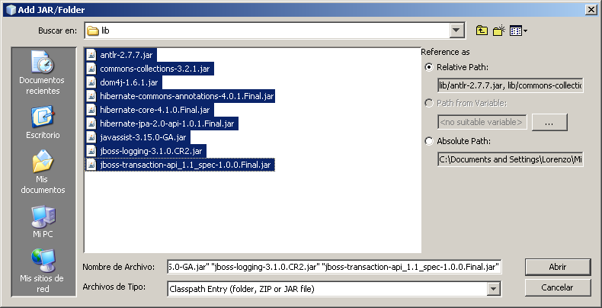The image size is (602, 308).
Task: Expand the Archivos de Tipo dropdown
Action: 493,288
